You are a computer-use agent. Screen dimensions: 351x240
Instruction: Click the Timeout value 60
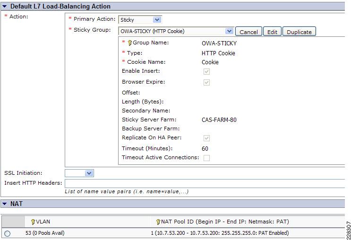click(205, 149)
